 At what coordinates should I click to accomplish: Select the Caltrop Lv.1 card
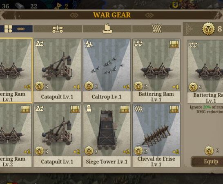107,70
